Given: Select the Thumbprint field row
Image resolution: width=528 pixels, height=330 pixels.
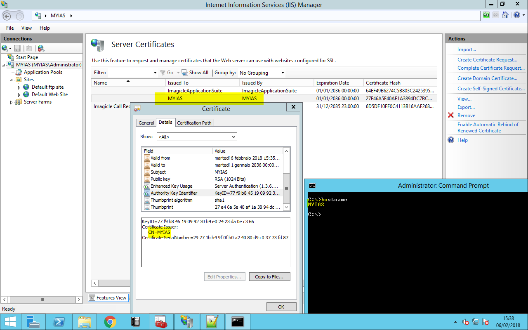Looking at the screenshot, I should tap(162, 207).
